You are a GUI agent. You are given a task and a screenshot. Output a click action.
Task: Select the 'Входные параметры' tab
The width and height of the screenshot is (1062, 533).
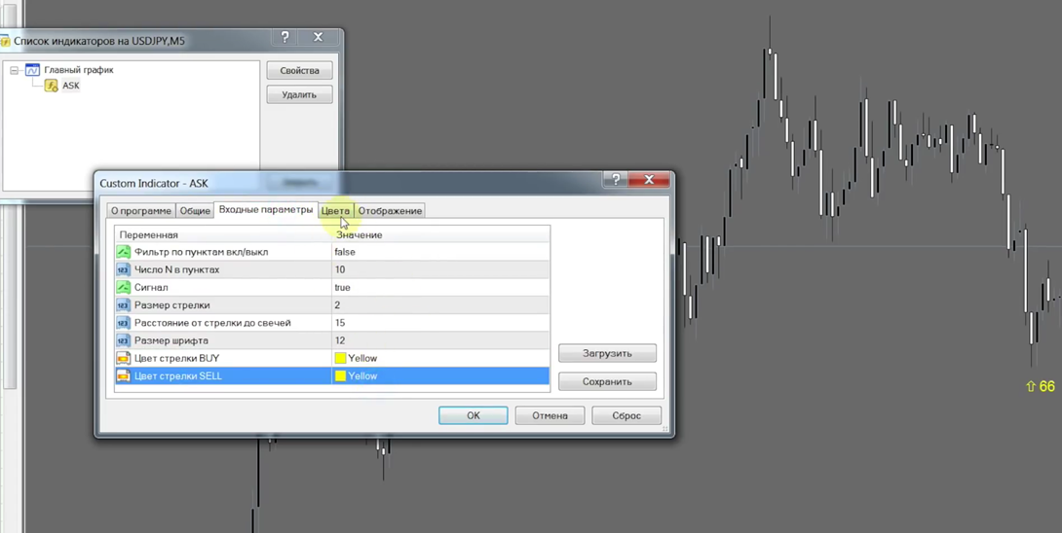coord(265,210)
